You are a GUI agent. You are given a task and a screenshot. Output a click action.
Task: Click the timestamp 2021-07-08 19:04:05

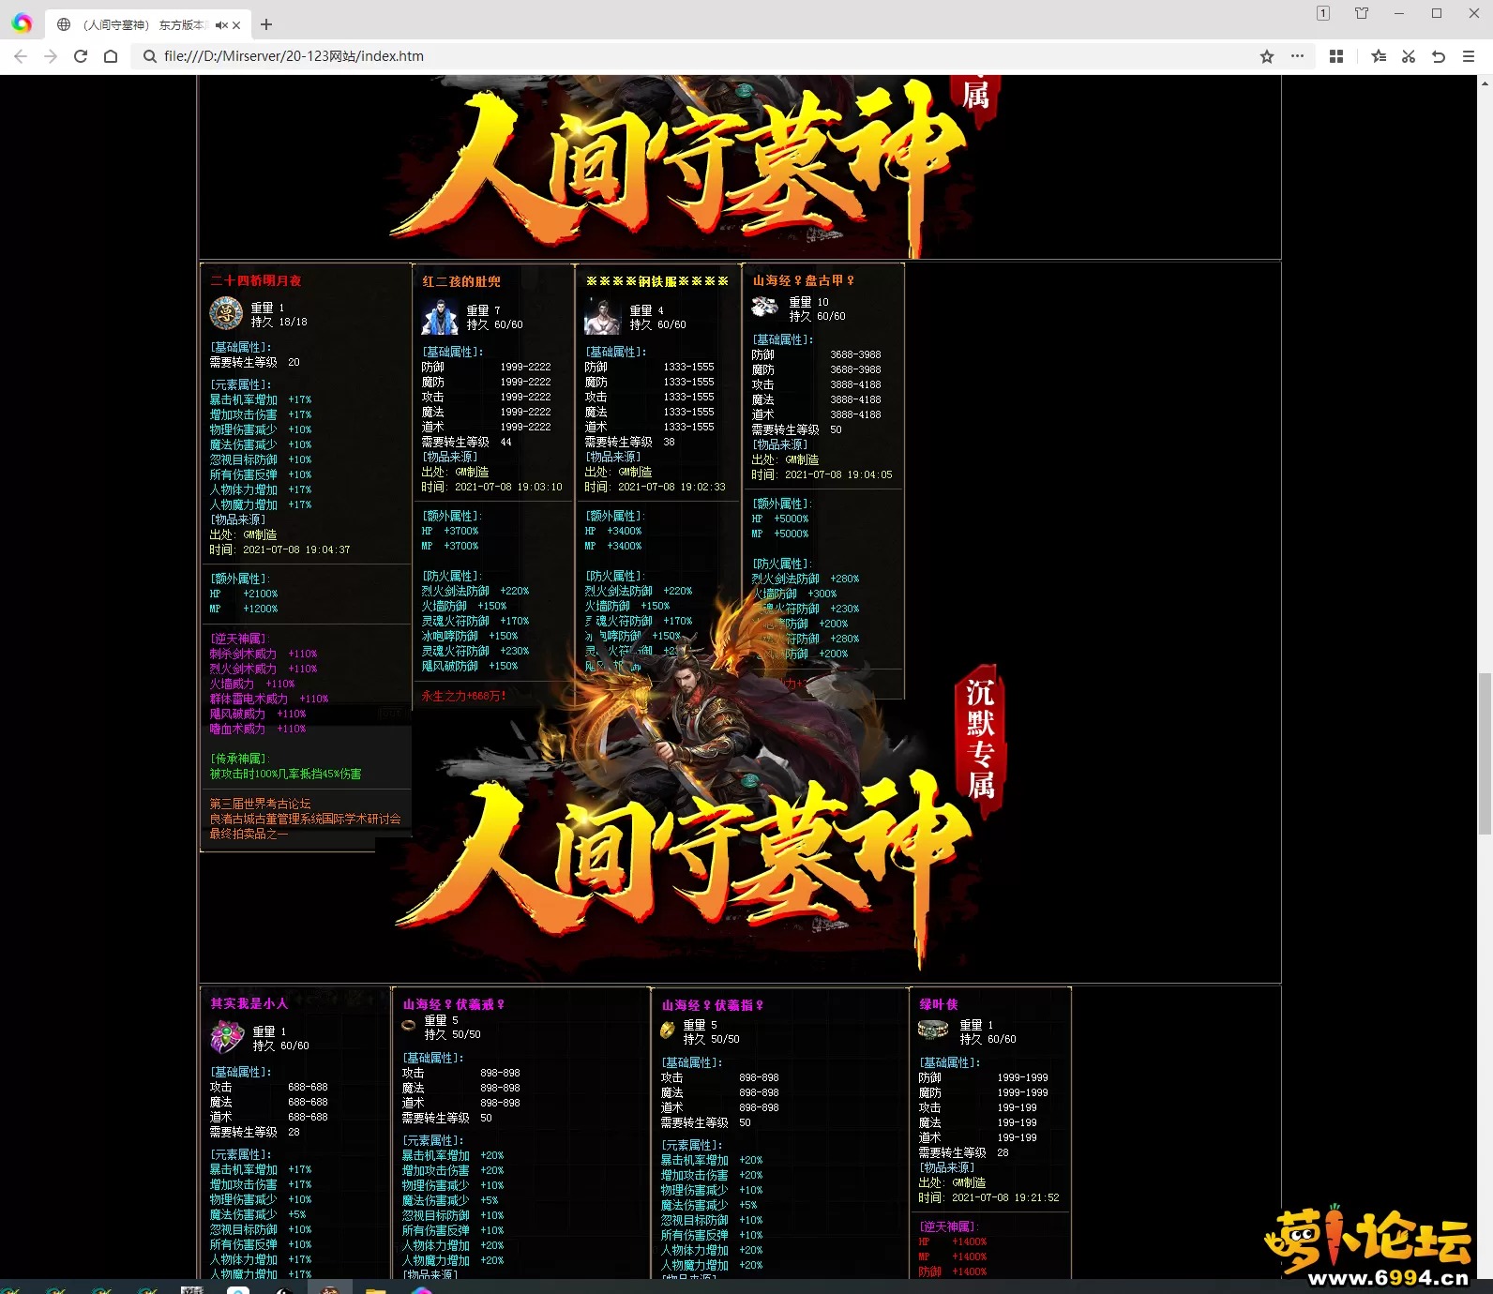coord(838,474)
